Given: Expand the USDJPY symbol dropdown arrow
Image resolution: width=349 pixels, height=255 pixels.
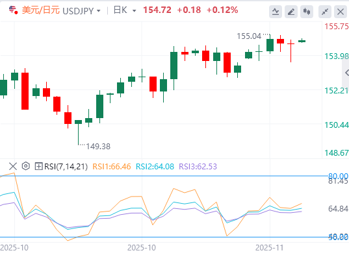Looking at the screenshot, I should [99, 10].
